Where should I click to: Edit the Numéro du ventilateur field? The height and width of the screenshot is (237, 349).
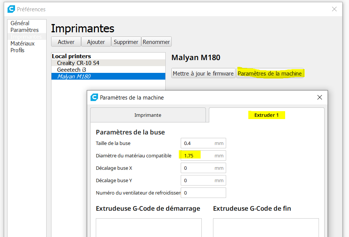(203, 193)
